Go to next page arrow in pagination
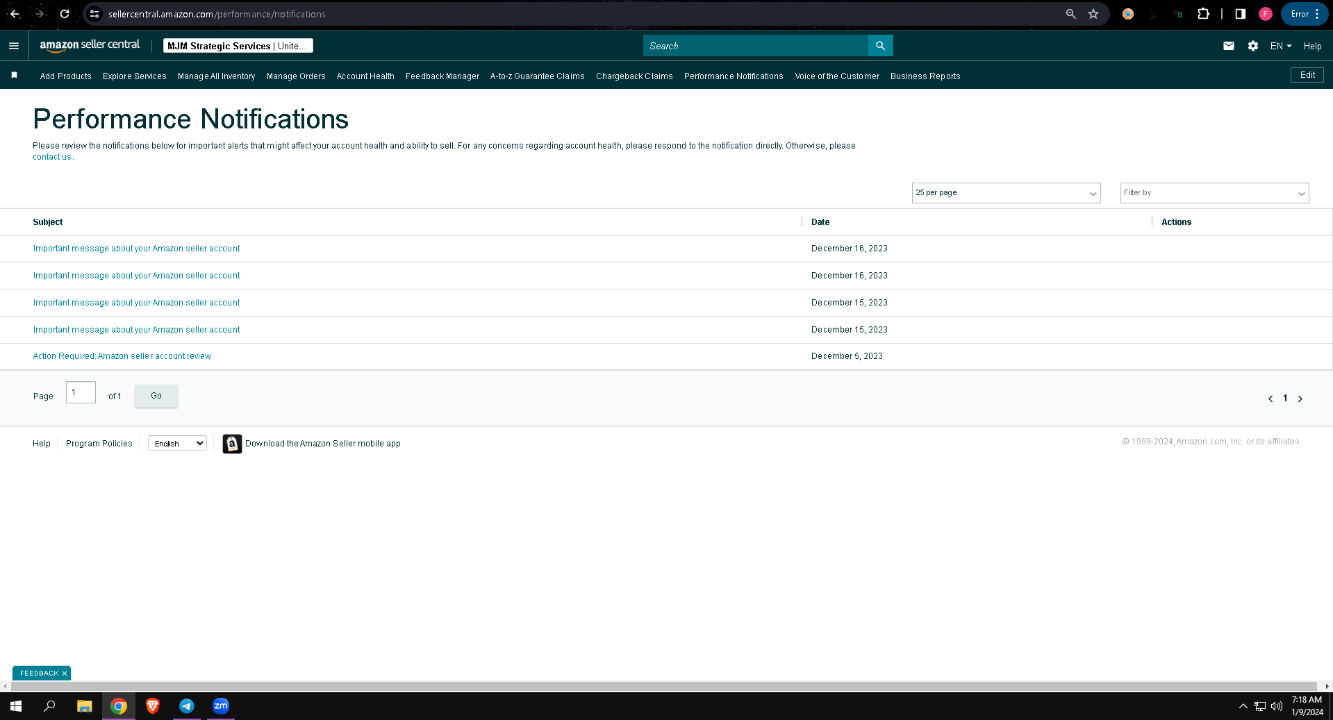This screenshot has height=720, width=1333. coord(1300,399)
